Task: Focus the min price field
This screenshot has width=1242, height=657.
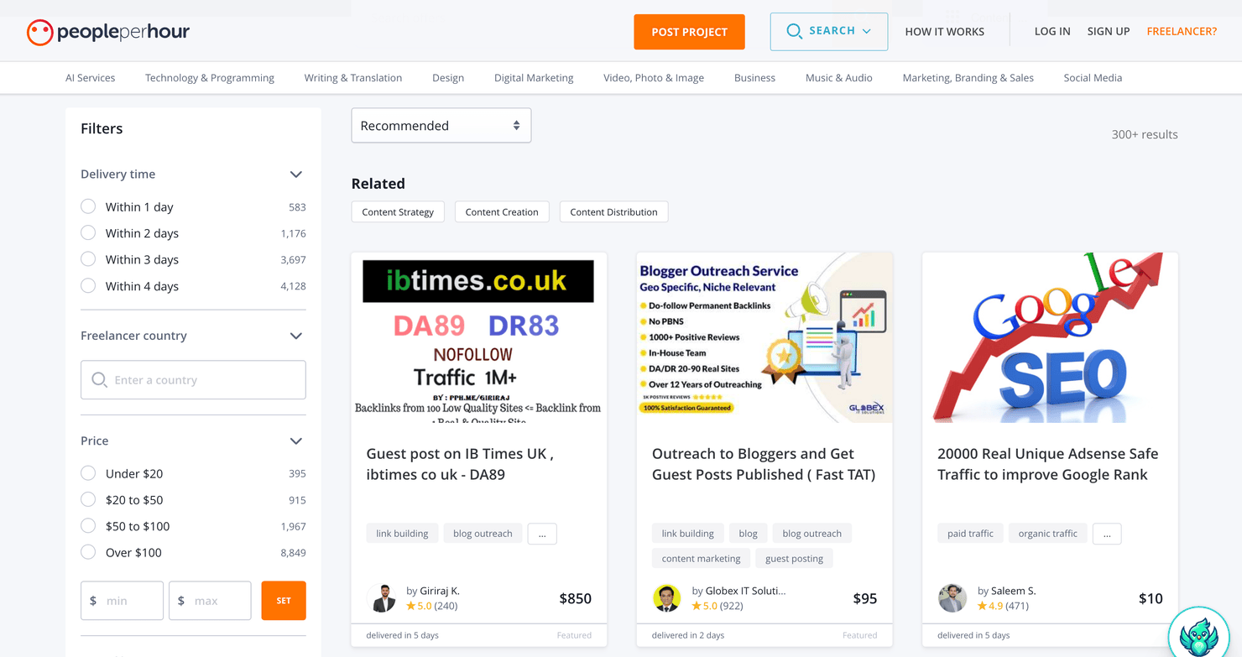Action: 122,601
